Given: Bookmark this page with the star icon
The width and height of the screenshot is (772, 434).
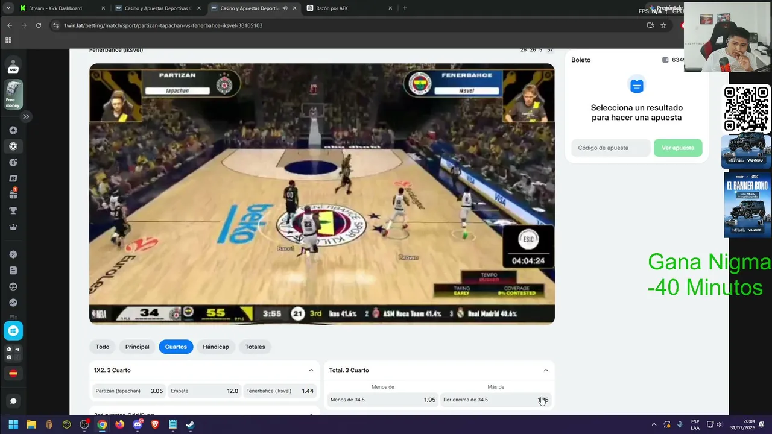Looking at the screenshot, I should (x=663, y=25).
